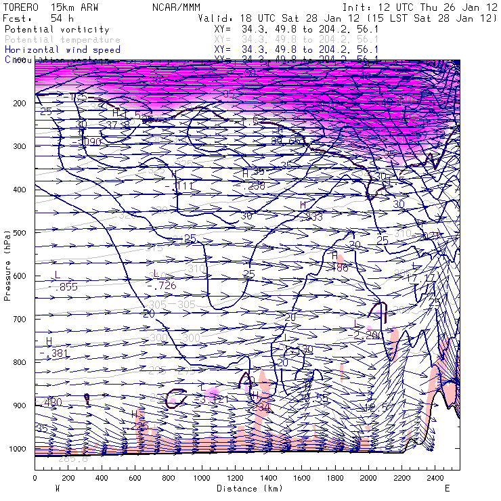Select the 'NCAR/MMM' header label
Screen dimensions: 501x501
point(177,7)
